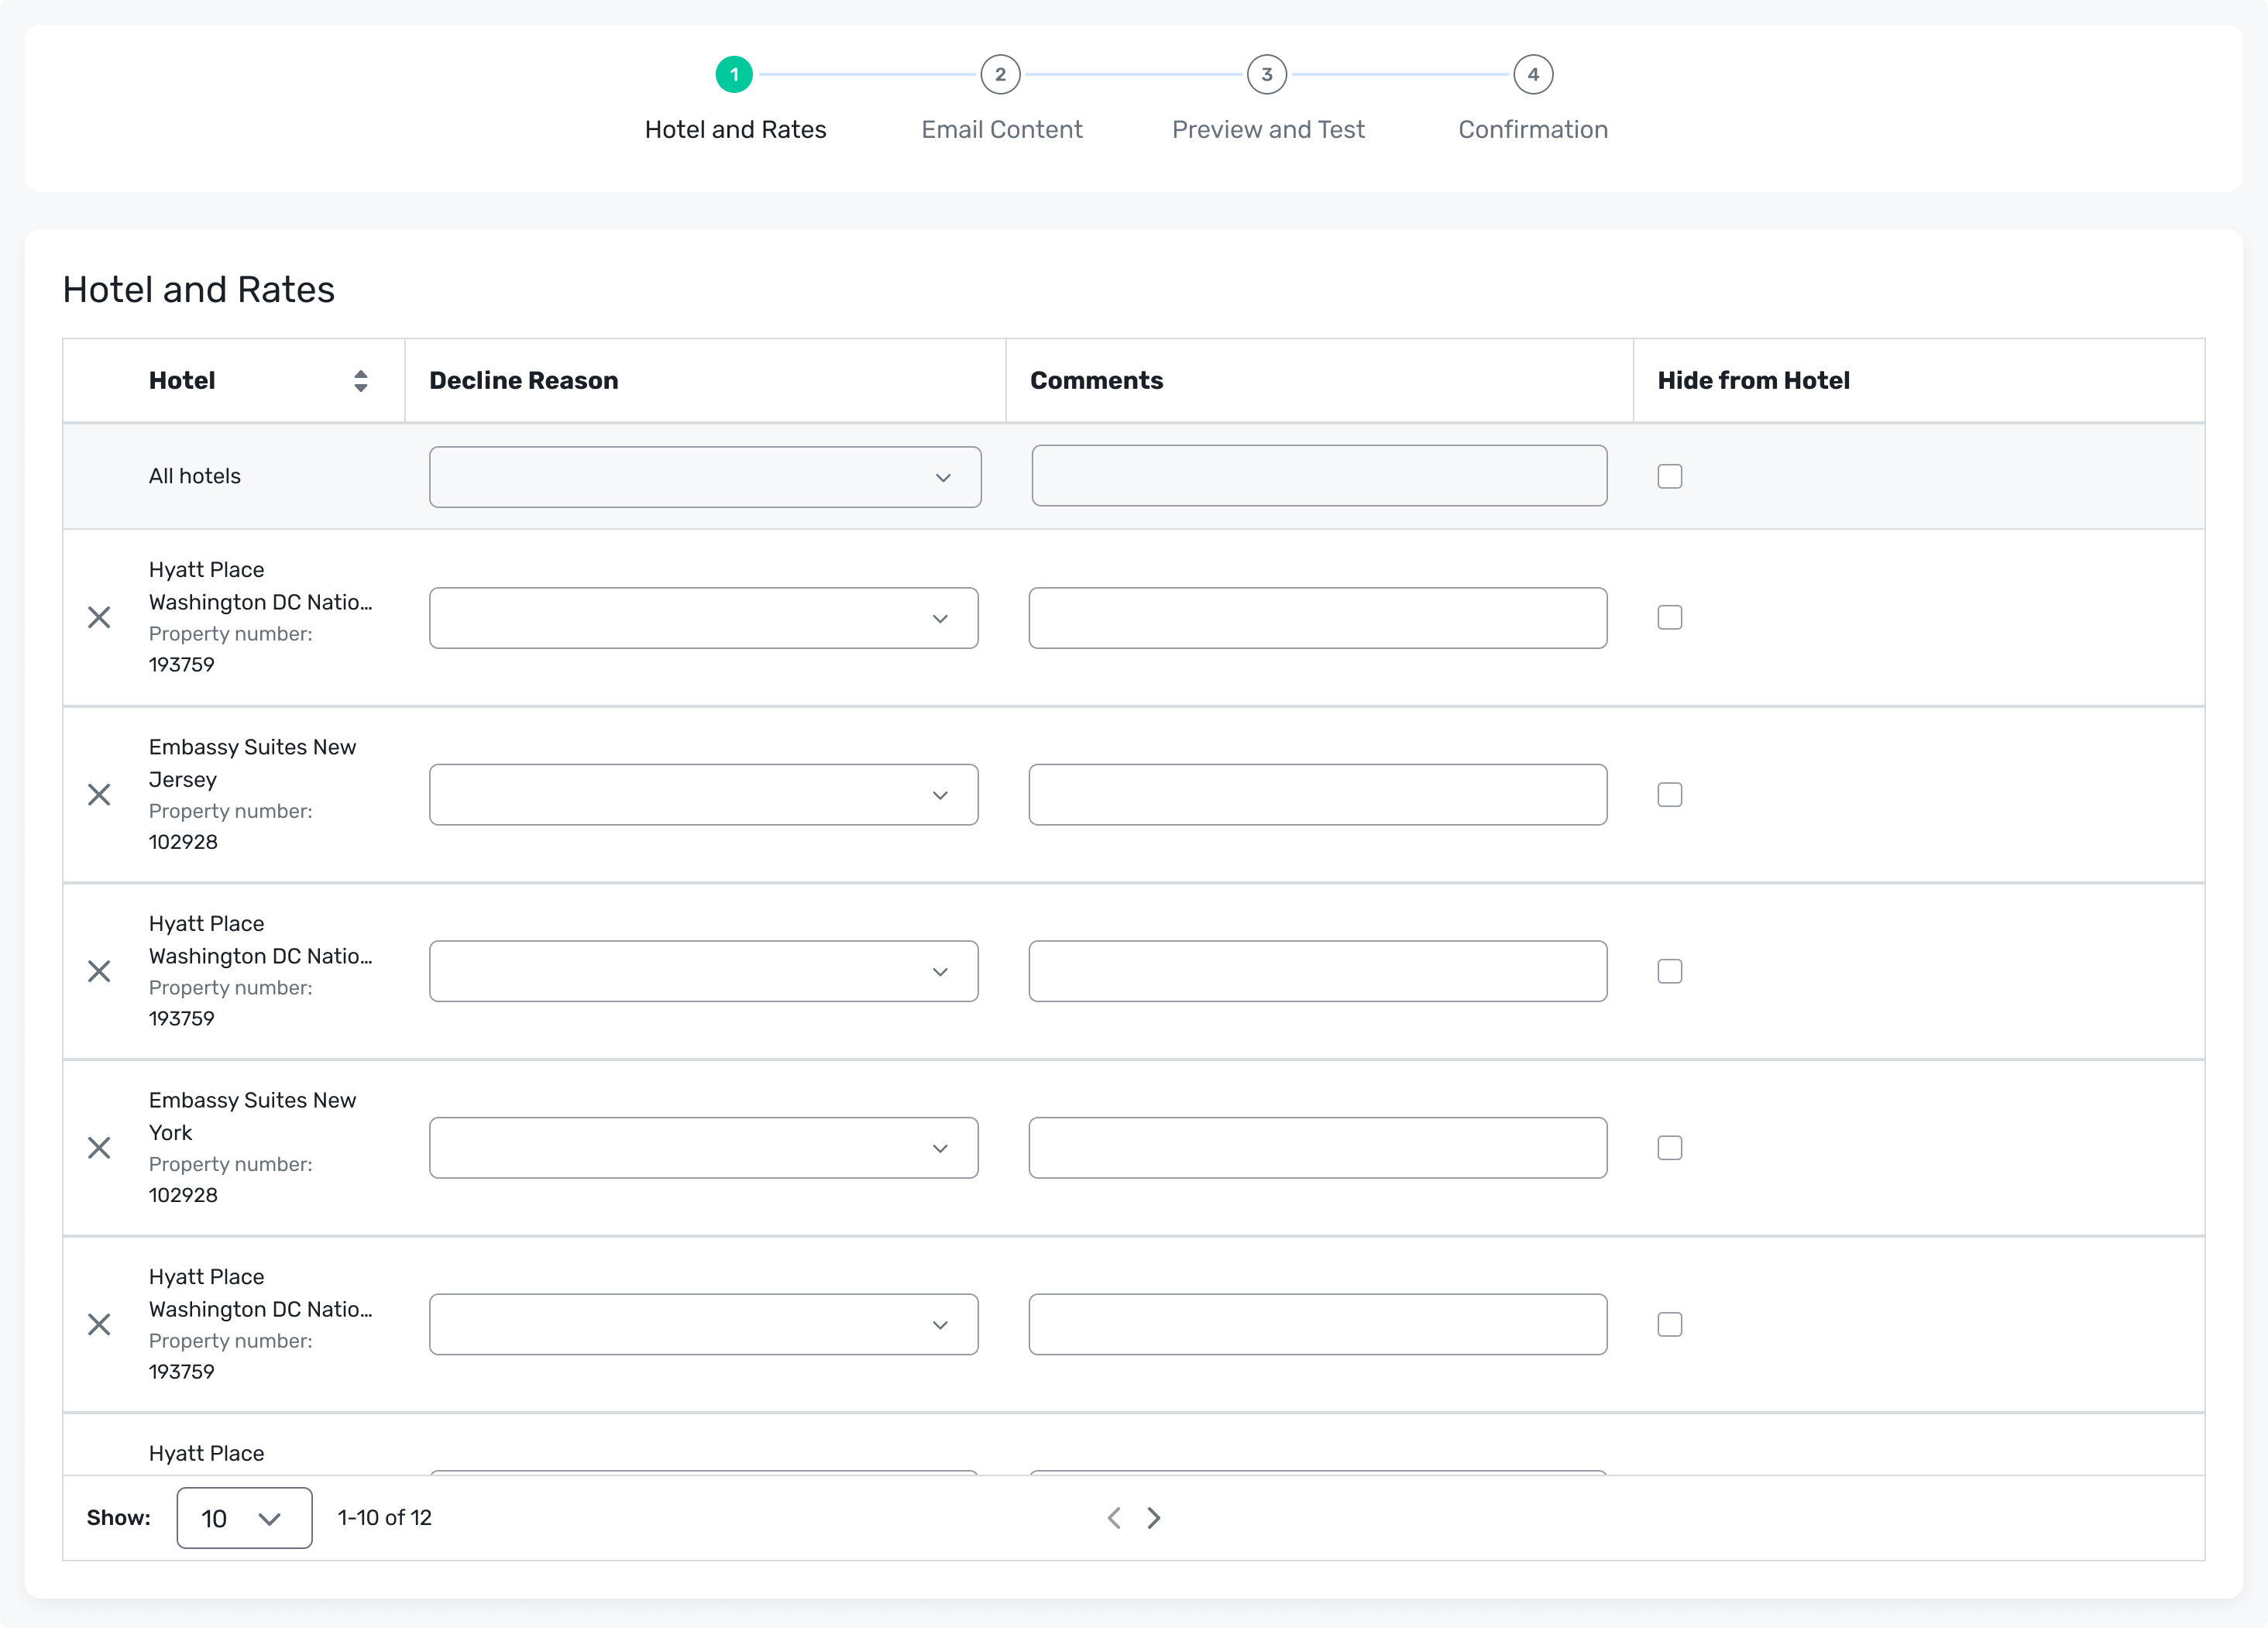This screenshot has height=1628, width=2268.
Task: Check Hide from Hotel for All hotels
Action: pyautogui.click(x=1670, y=476)
